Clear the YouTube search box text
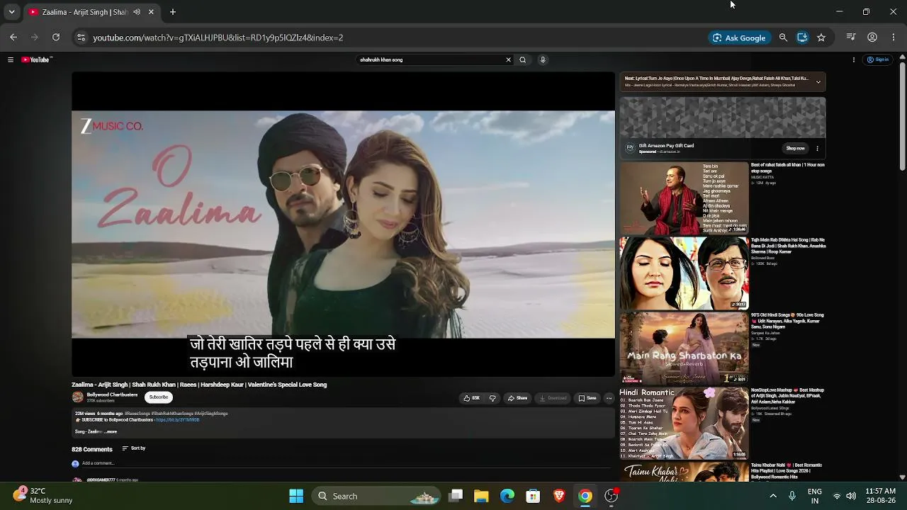The width and height of the screenshot is (907, 510). point(508,60)
